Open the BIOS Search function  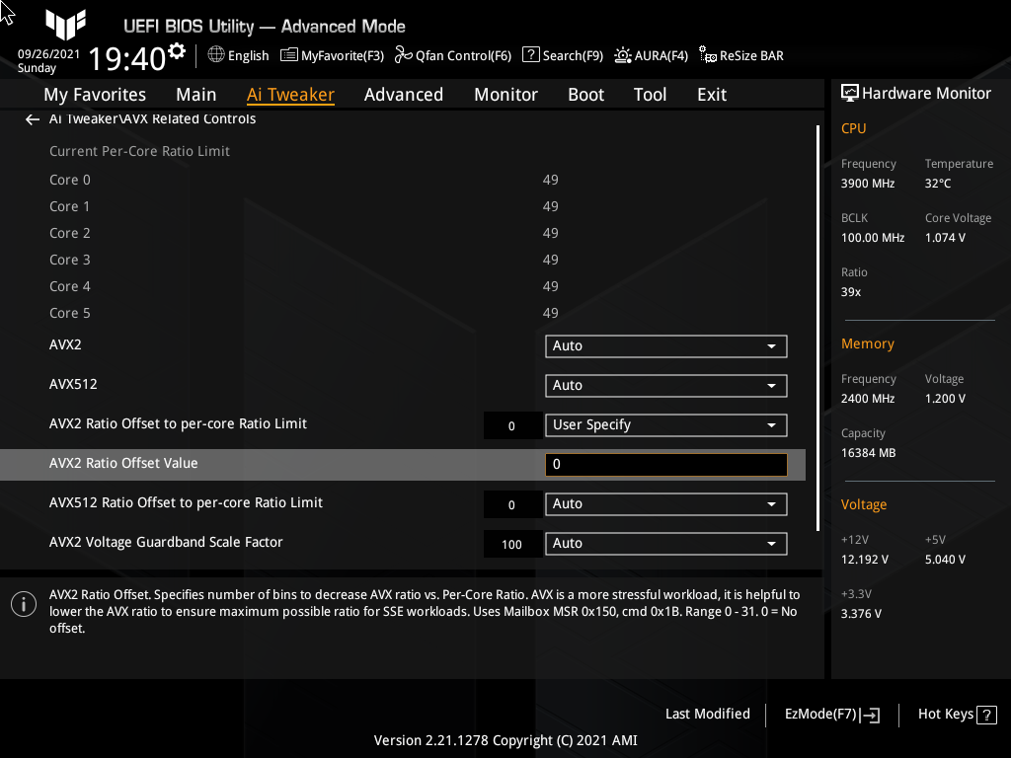pos(562,55)
